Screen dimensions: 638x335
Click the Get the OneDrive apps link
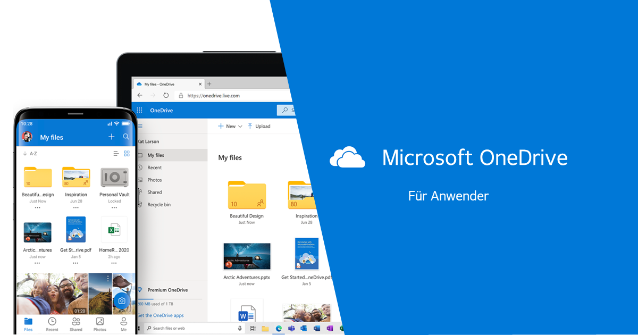(160, 315)
